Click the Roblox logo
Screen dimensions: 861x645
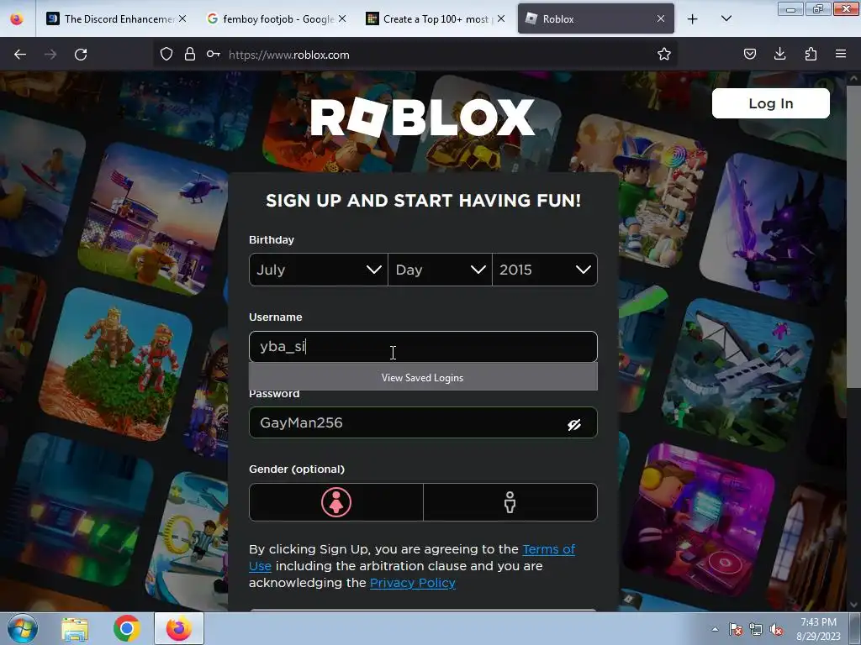tap(422, 117)
